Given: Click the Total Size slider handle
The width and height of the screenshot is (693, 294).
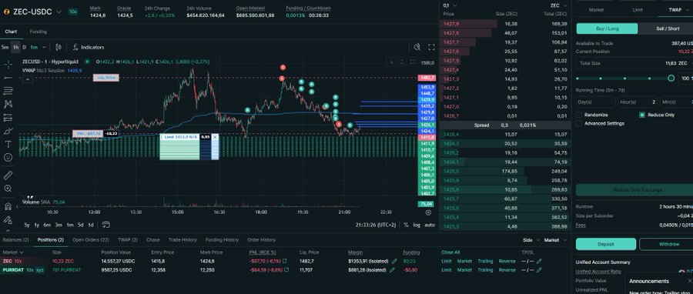Looking at the screenshot, I should pyautogui.click(x=671, y=79).
